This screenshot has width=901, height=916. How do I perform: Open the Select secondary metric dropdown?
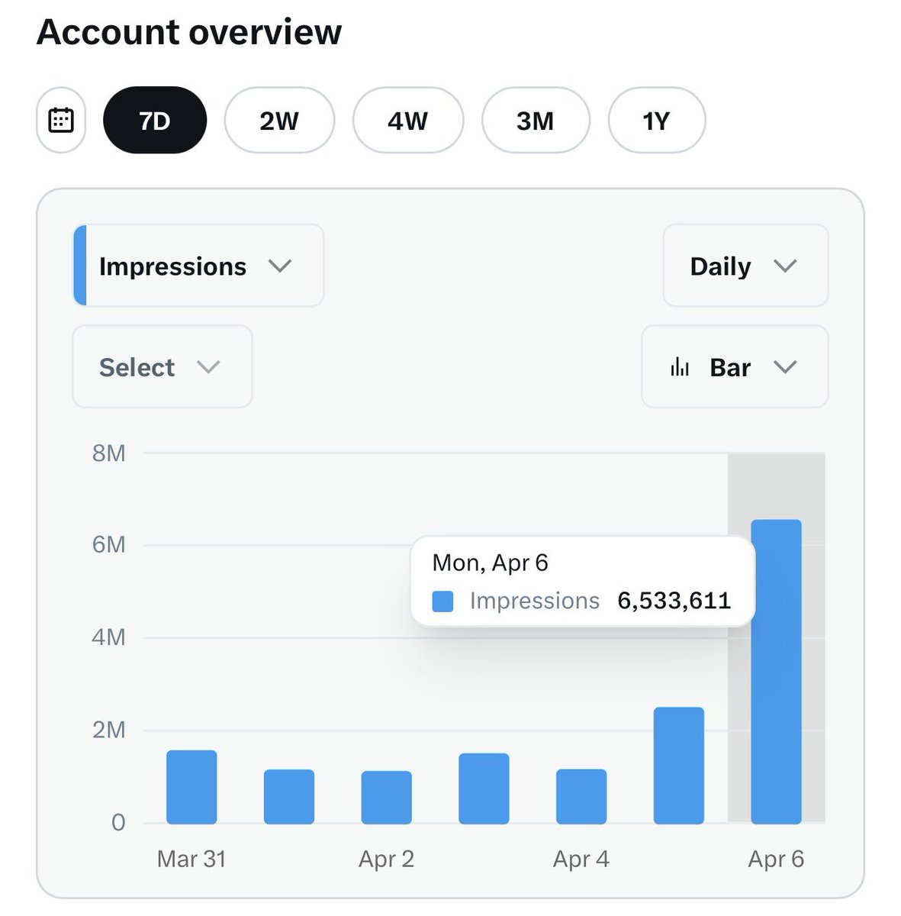pyautogui.click(x=163, y=366)
